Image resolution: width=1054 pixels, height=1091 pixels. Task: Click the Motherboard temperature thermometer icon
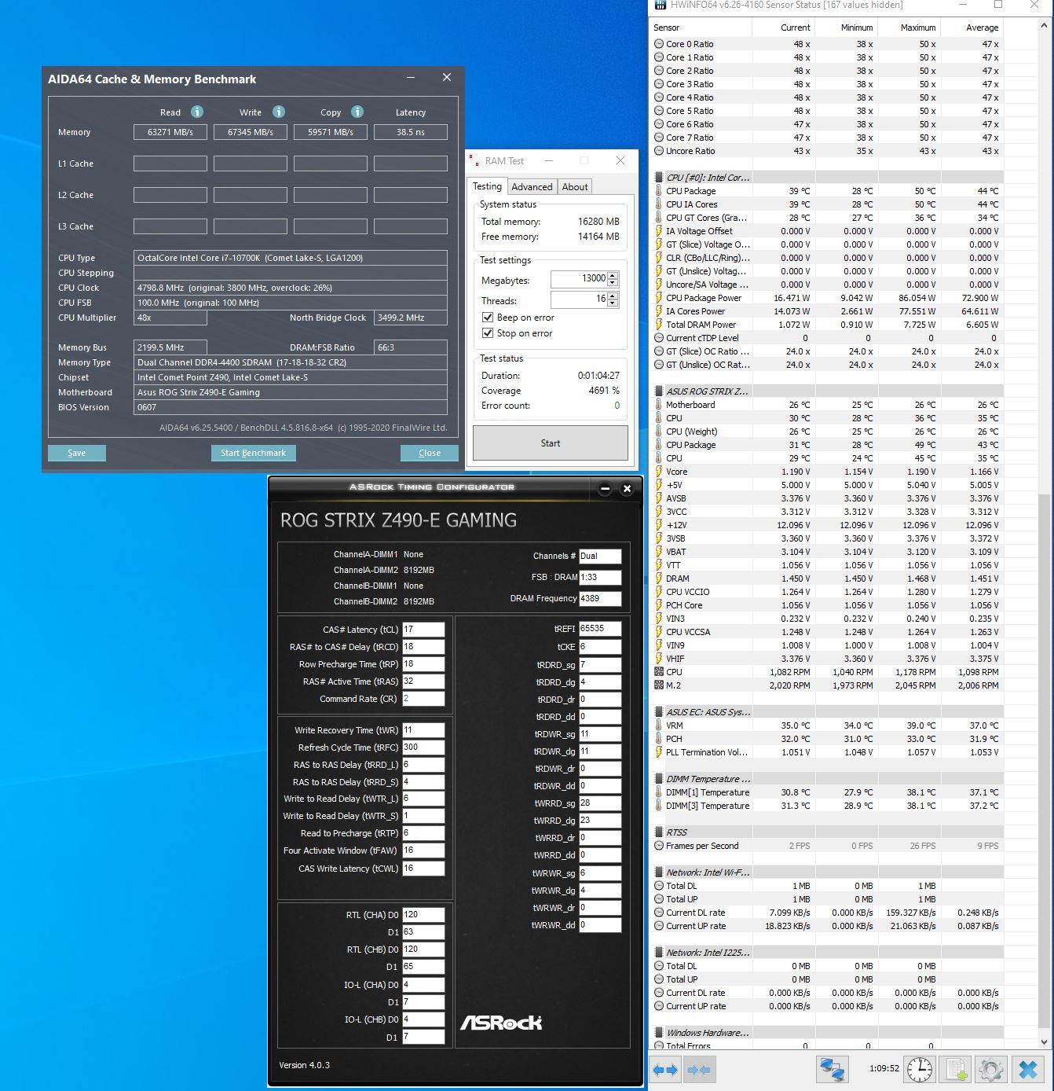(x=659, y=405)
